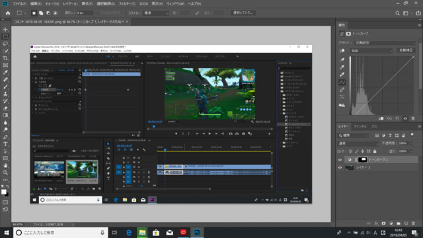Toggle visibility of トーンカーブ 1 layer
Screen dimensions: 423x238
pyautogui.click(x=340, y=160)
